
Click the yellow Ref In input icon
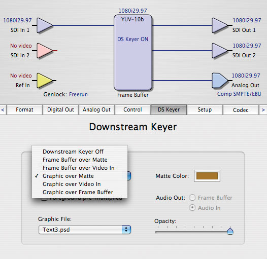click(45, 81)
